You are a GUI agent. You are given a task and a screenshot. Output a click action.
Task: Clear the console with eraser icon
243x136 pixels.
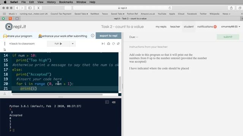click(x=114, y=102)
